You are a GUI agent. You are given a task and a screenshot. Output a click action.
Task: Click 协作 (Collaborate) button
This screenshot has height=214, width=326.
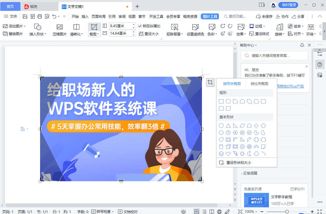(282, 16)
